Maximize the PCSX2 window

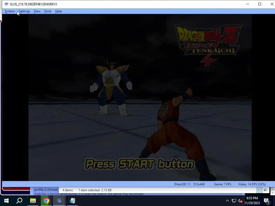pyautogui.click(x=260, y=4)
